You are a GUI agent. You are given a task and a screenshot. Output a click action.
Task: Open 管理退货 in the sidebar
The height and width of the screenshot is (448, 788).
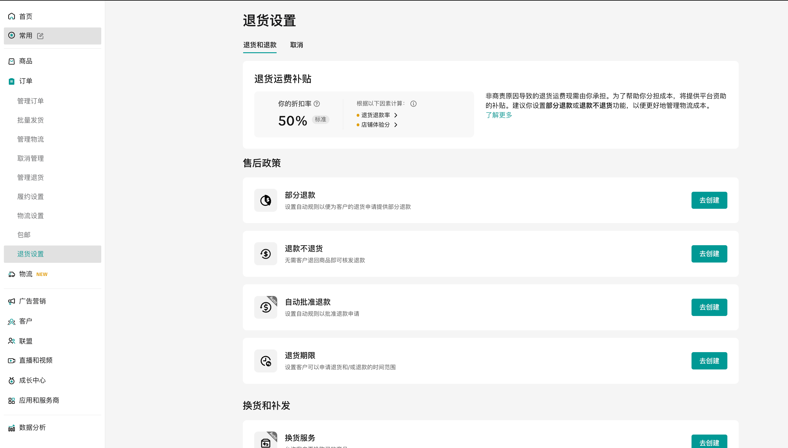(x=30, y=177)
